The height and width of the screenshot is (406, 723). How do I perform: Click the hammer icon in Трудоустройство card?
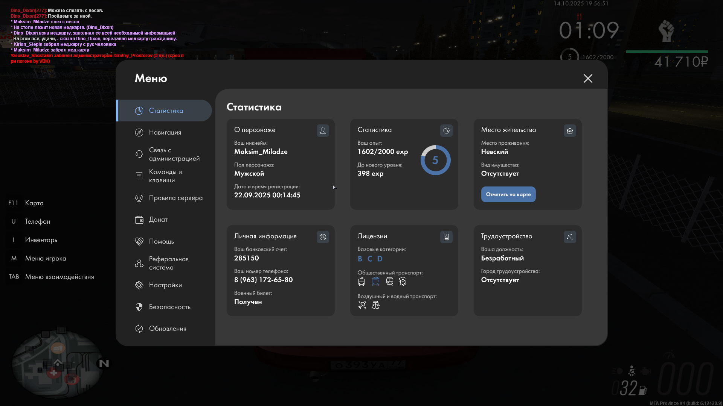pyautogui.click(x=570, y=237)
